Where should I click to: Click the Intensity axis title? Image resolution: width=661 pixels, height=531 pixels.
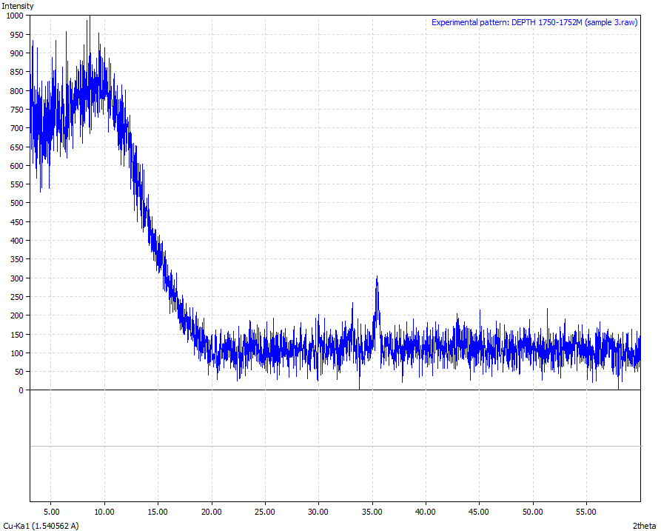pos(18,6)
